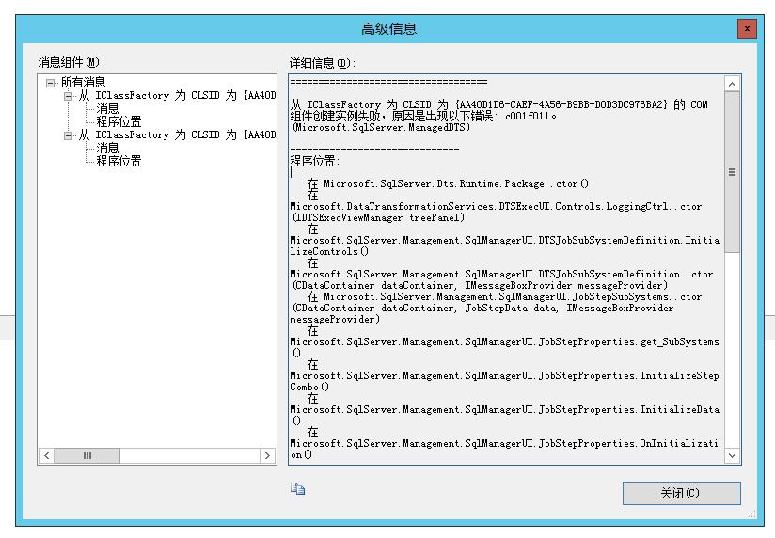The width and height of the screenshot is (775, 538).
Task: Collapse the second IClassFactory tree node
Action: tap(69, 135)
